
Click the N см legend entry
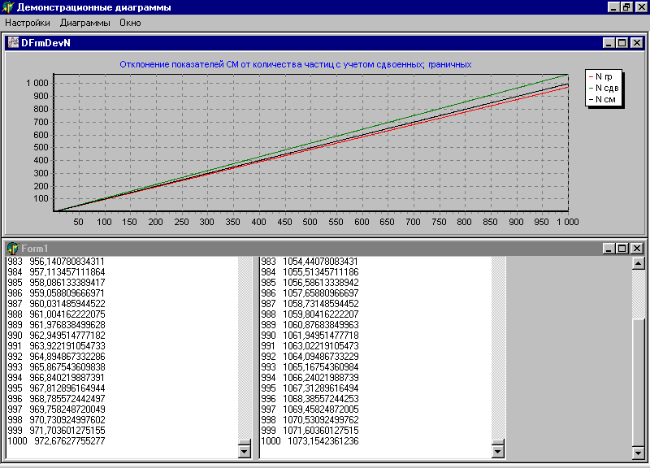tap(602, 99)
